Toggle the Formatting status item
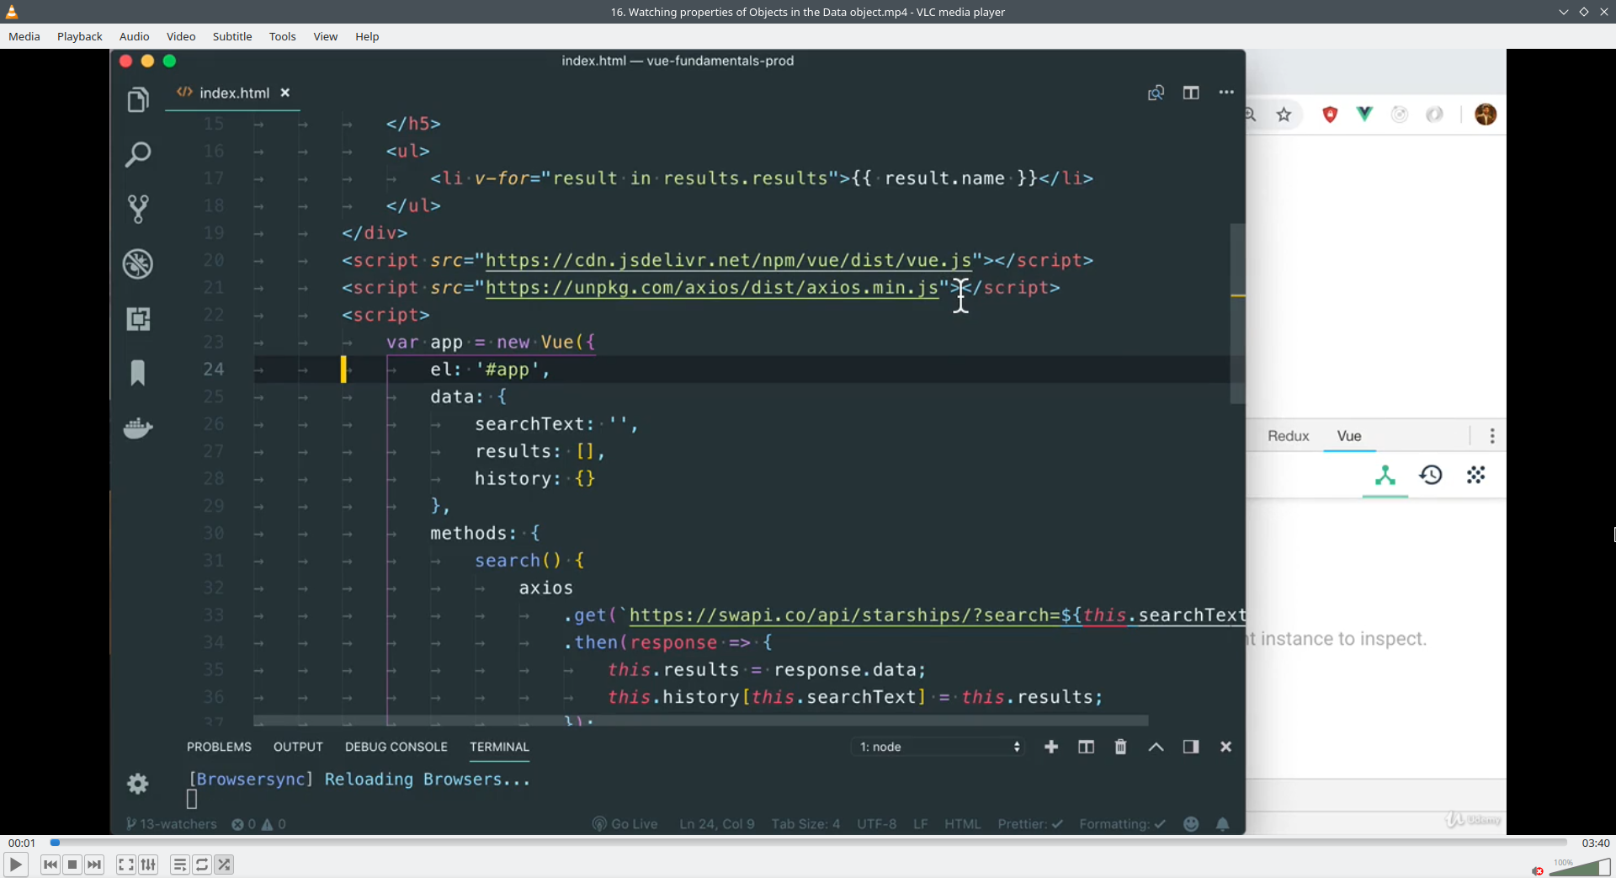 click(1123, 824)
